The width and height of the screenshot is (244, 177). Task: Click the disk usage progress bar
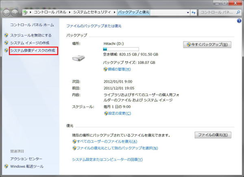(x=121, y=49)
